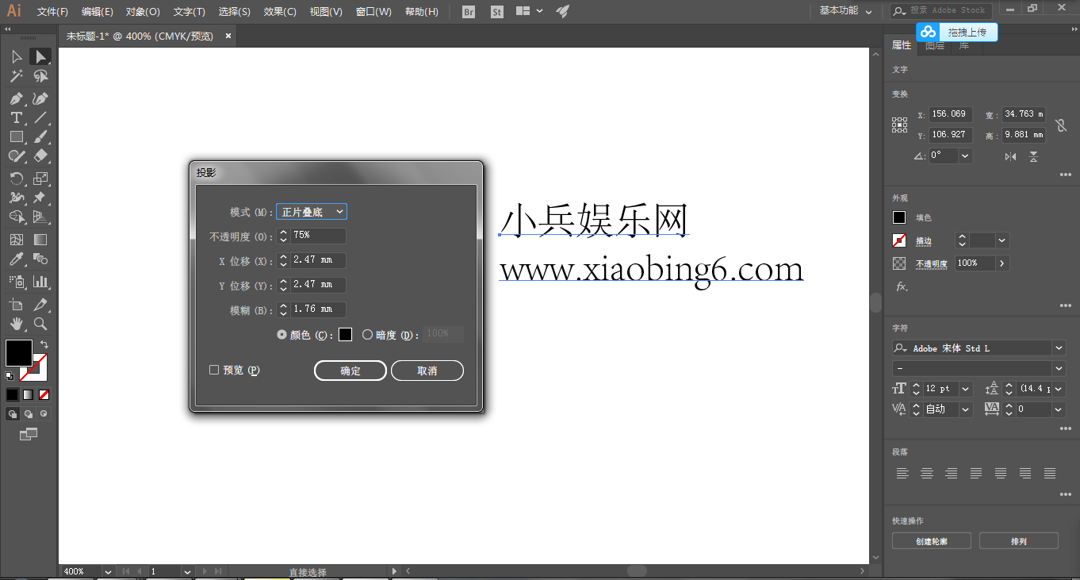Image resolution: width=1080 pixels, height=580 pixels.
Task: Select the Rectangle tool
Action: 16,136
